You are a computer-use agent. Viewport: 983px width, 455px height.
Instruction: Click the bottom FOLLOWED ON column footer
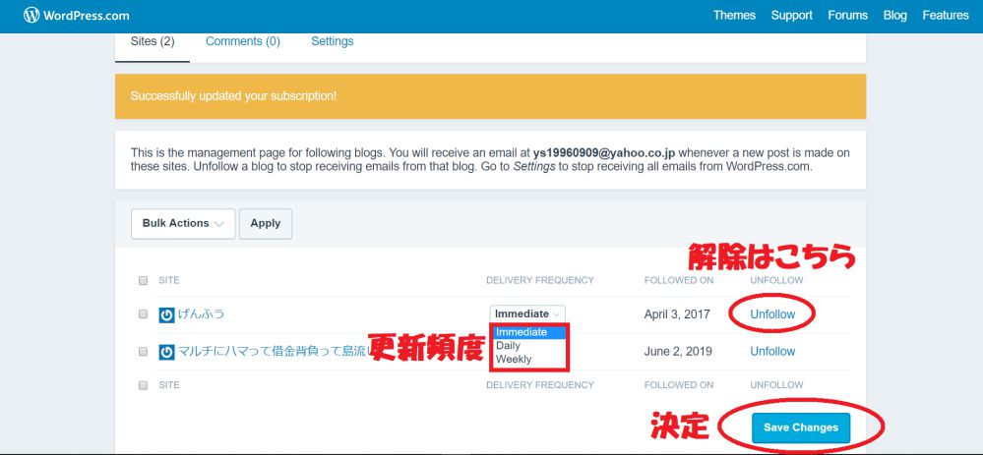point(678,385)
